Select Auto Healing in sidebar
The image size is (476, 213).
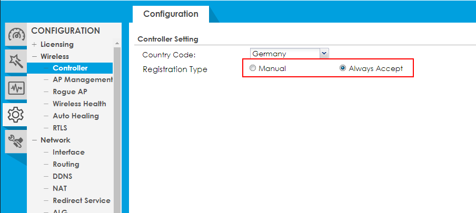pos(75,116)
